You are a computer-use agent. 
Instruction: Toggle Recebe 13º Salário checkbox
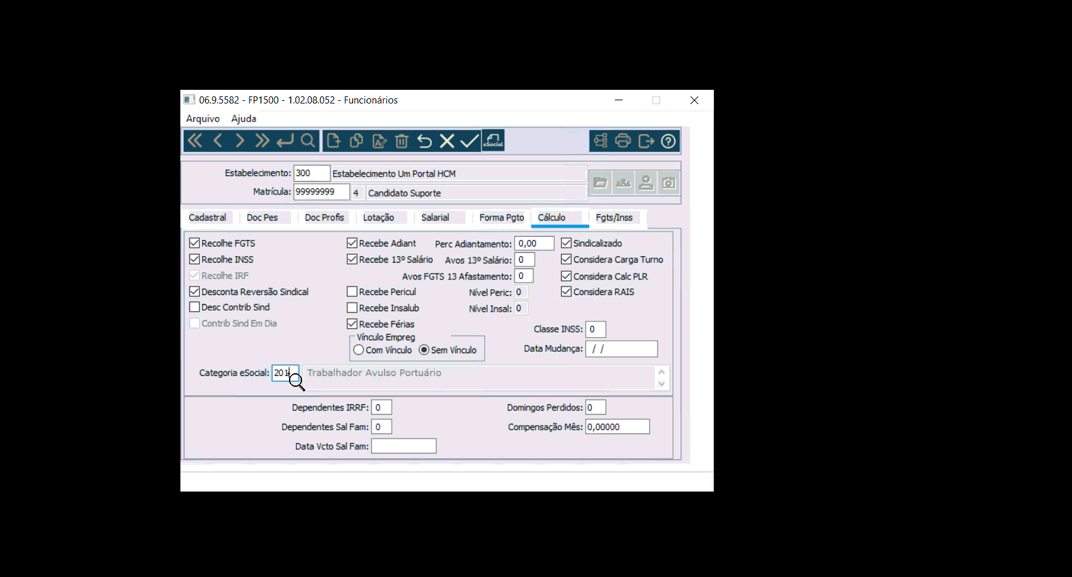coord(352,259)
